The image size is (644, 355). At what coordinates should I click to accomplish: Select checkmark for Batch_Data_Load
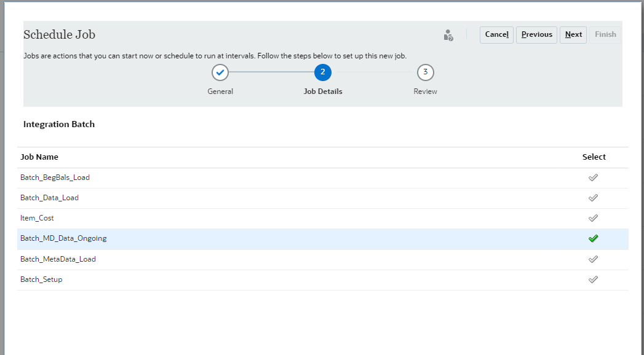pyautogui.click(x=593, y=198)
